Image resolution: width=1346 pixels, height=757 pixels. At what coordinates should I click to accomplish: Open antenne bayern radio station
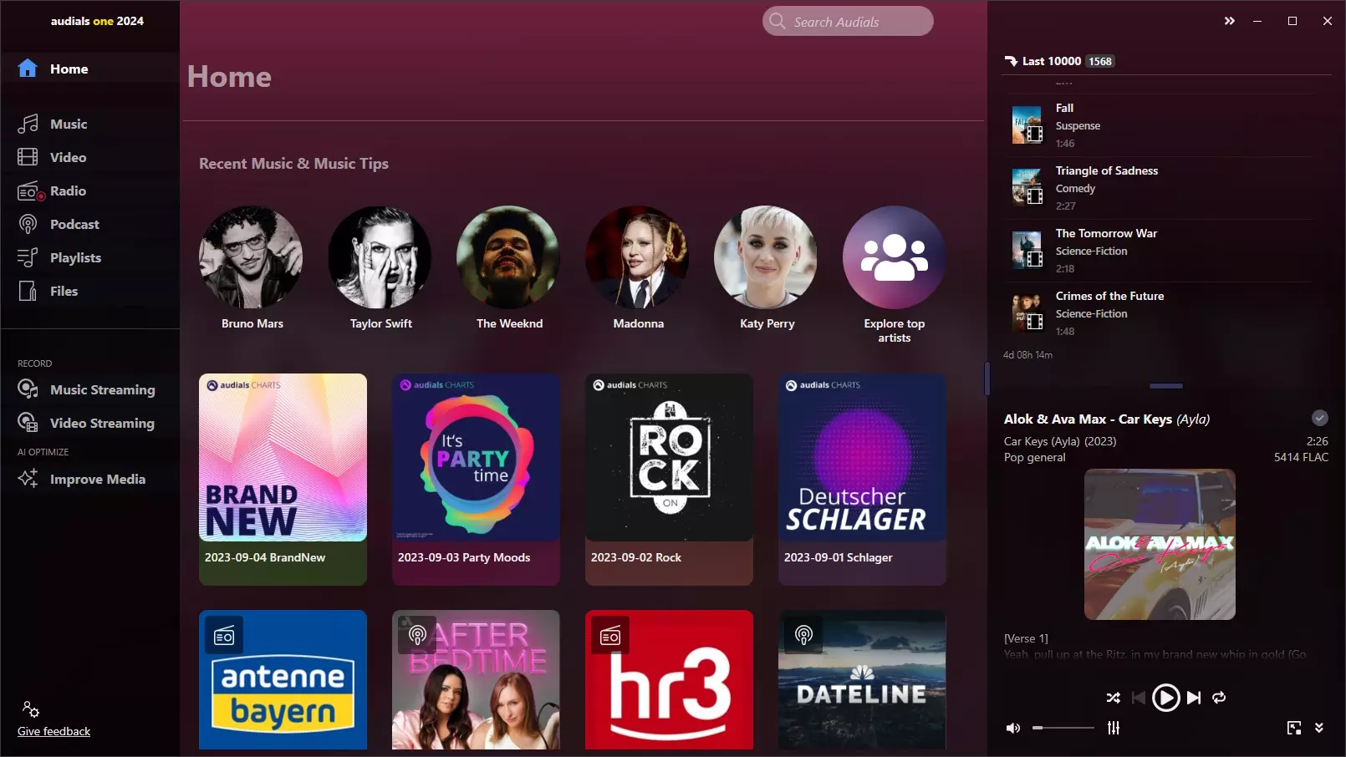(283, 679)
